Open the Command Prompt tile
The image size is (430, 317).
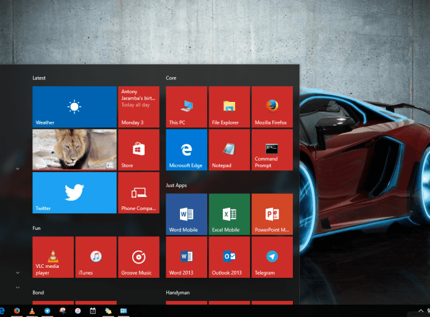click(272, 150)
